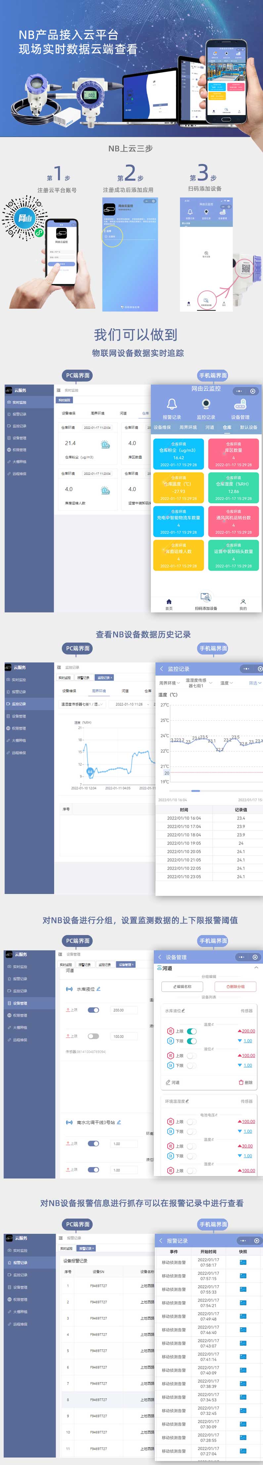Expand the 筛选 filter dropdown in mobile 监控记录
The width and height of the screenshot is (263, 1465).
point(255,683)
